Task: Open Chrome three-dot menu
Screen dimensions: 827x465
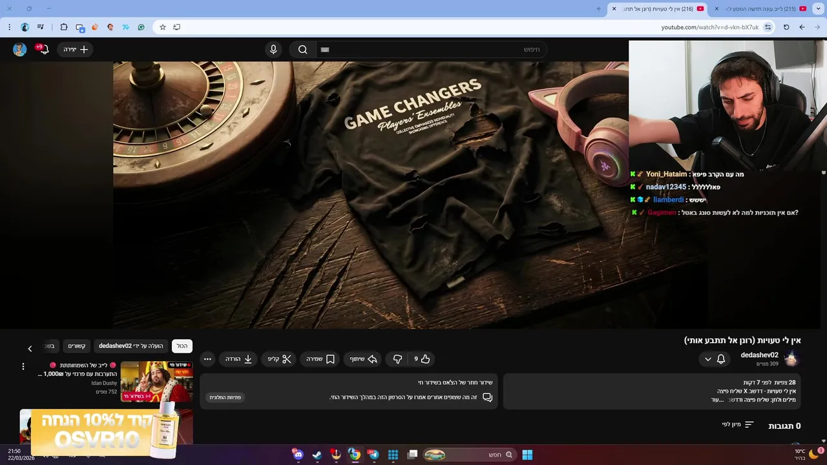Action: pos(9,27)
